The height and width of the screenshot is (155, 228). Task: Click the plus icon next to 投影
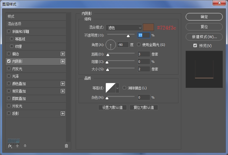click(x=63, y=113)
